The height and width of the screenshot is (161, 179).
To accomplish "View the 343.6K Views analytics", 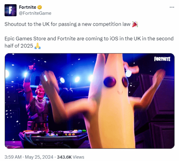I will pos(71,157).
